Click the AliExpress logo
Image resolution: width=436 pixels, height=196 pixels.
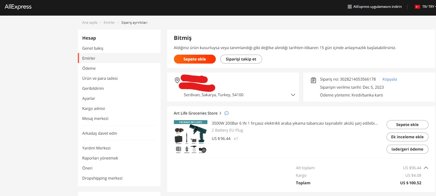tap(18, 7)
